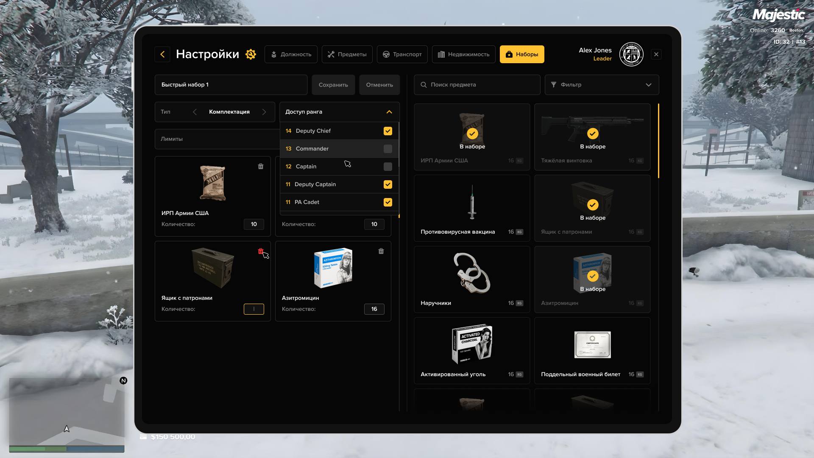The width and height of the screenshot is (814, 458).
Task: Delete ИРП Армии США from the set
Action: click(261, 166)
